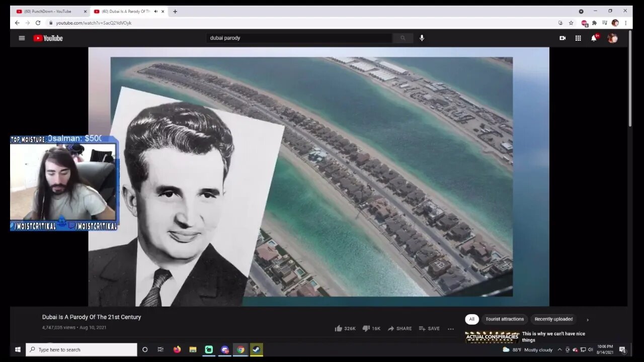Open the YouTube notifications bell
The image size is (644, 362).
[594, 38]
